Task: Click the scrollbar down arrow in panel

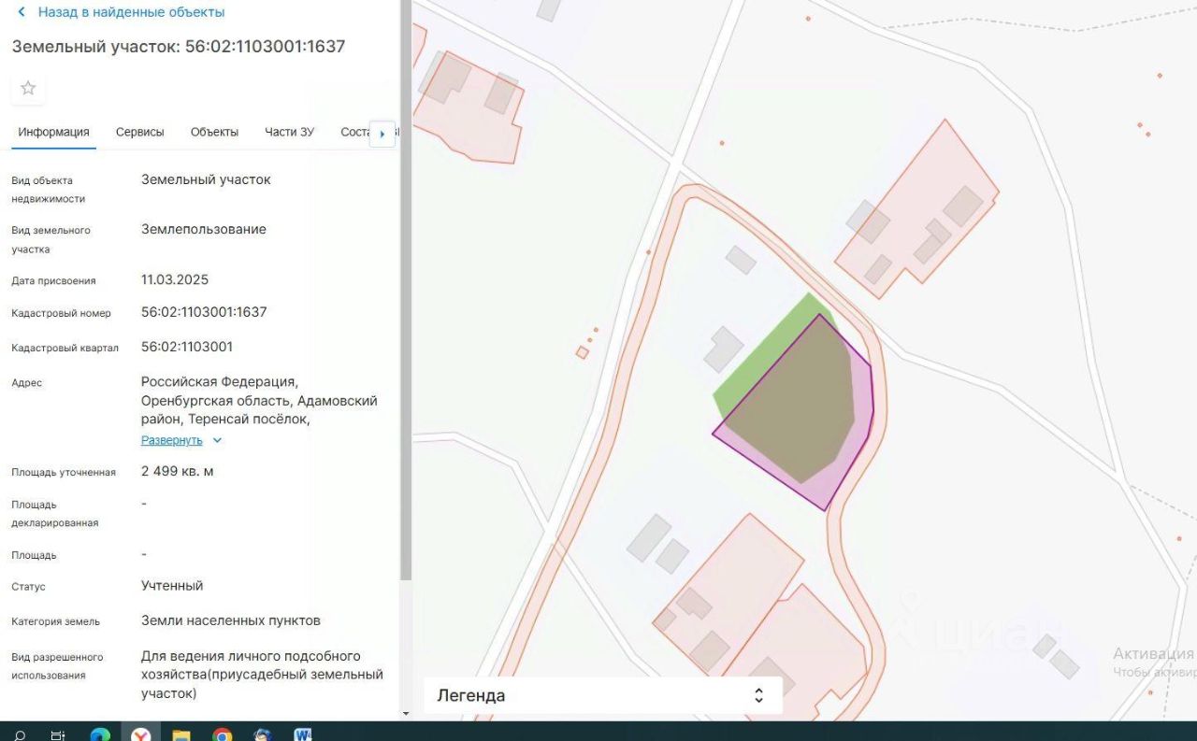Action: (406, 714)
